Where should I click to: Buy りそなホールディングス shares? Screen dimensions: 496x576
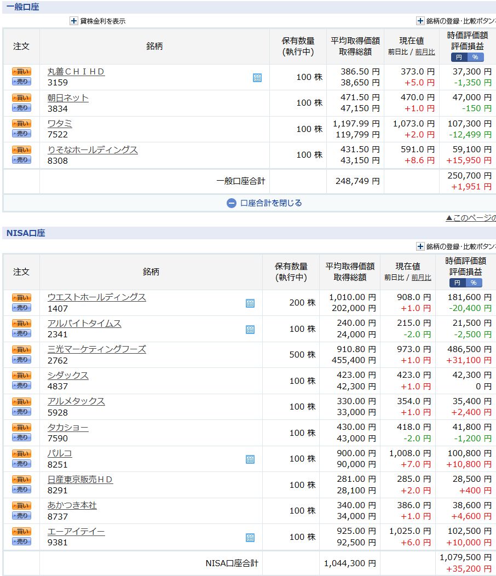click(21, 150)
